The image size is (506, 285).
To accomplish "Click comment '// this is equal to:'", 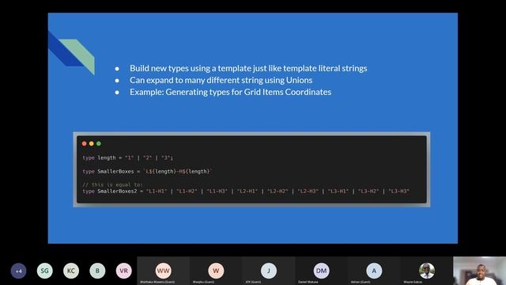I will click(112, 184).
